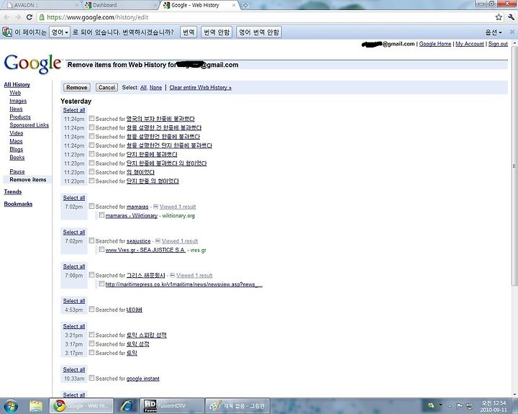Switch to the AVALON tab
Screen dimensions: 518x414
42,5
